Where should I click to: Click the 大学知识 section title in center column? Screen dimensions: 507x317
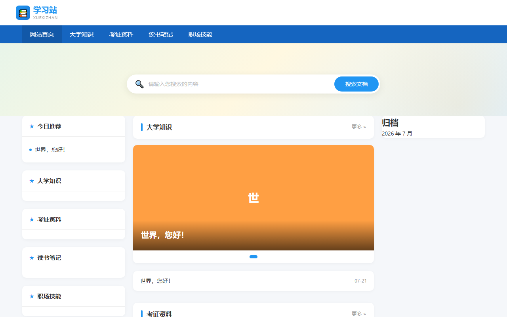click(x=159, y=127)
